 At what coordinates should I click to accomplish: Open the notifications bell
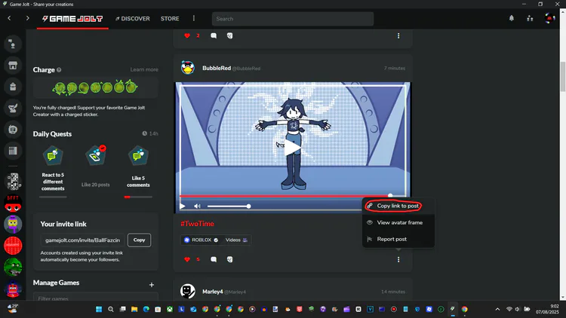512,18
